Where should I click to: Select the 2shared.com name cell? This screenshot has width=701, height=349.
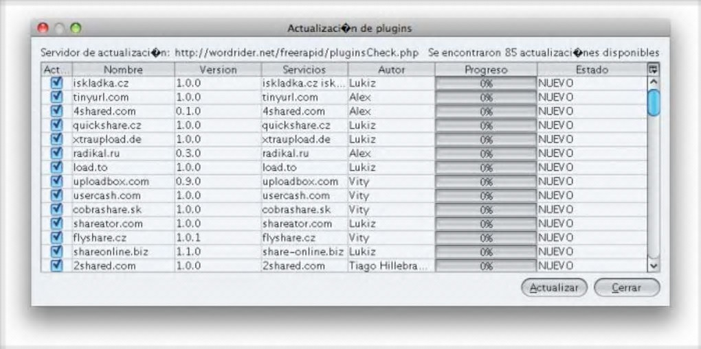[x=124, y=265]
